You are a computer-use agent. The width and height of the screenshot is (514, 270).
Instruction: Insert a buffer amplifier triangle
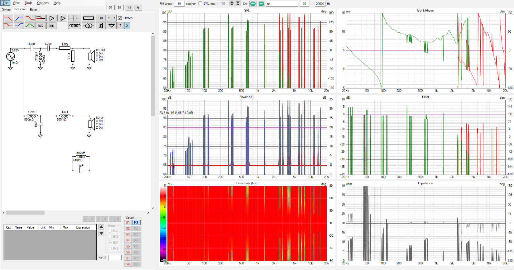coord(51,18)
